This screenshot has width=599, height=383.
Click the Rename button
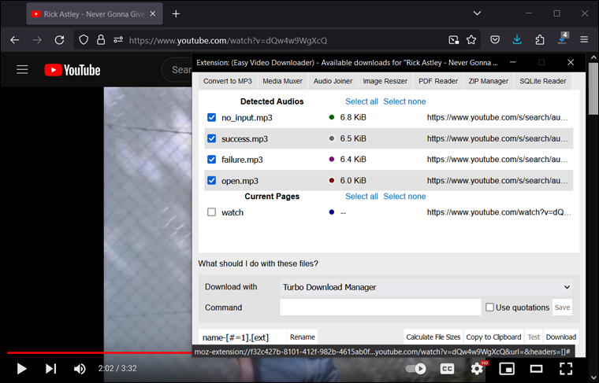pos(303,337)
